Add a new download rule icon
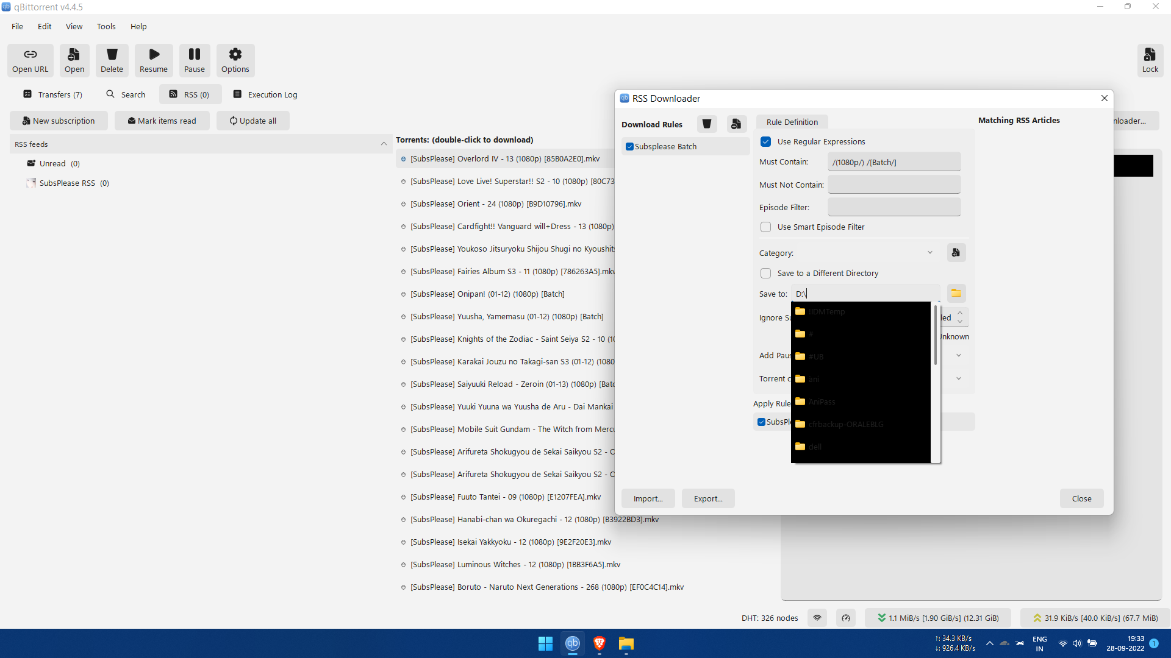This screenshot has height=658, width=1171. [737, 124]
